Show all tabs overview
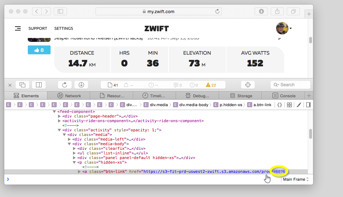 293,11
